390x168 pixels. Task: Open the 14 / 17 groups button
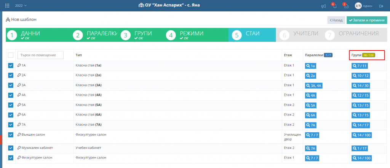[360, 125]
